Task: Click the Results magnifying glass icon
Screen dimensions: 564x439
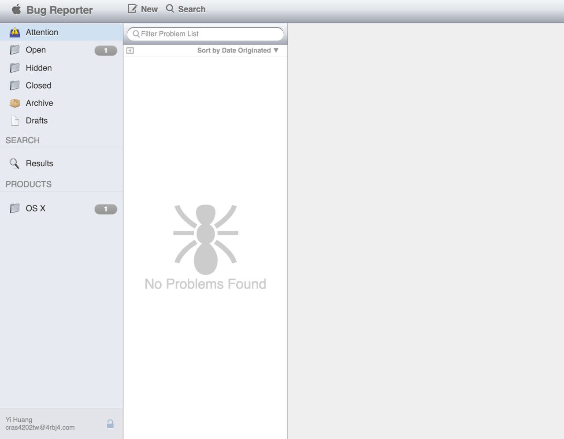Action: (x=15, y=164)
